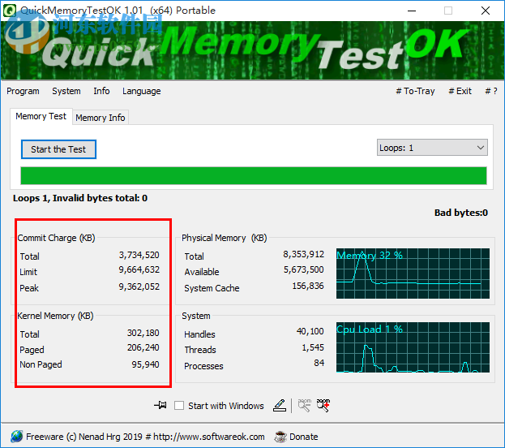The width and height of the screenshot is (505, 448).
Task: Click Handles value 40,100
Action: (310, 331)
